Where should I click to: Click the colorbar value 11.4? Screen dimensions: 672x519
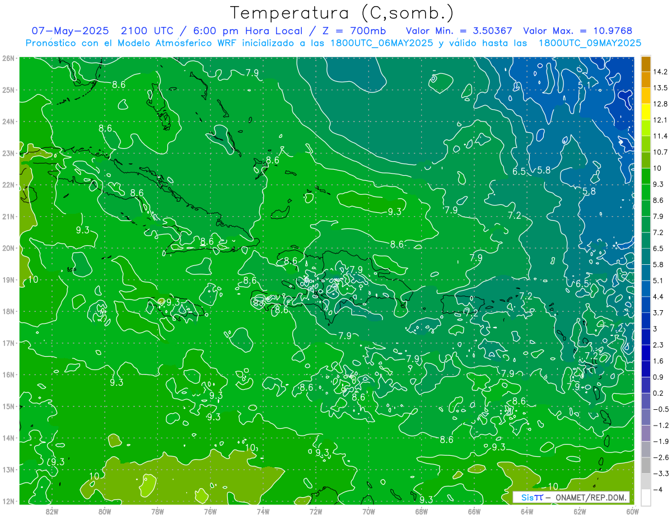tap(661, 136)
